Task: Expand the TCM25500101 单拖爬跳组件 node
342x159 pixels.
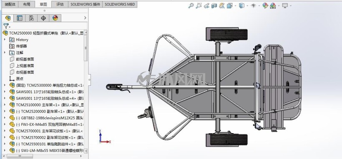Action: pos(5,144)
